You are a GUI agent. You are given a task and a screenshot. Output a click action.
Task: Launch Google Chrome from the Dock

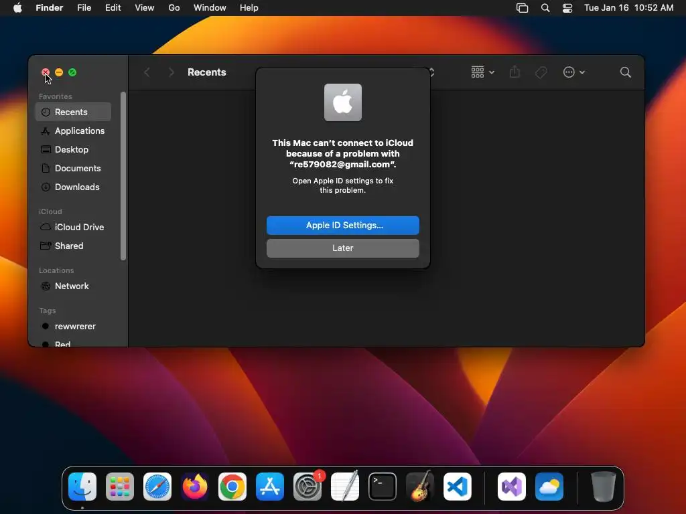tap(232, 487)
